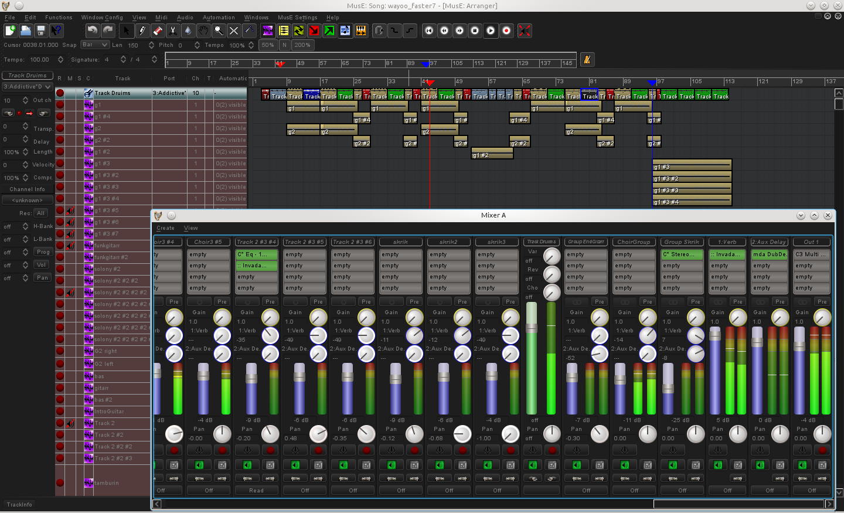
Task: Select the eraser tool
Action: pyautogui.click(x=157, y=30)
